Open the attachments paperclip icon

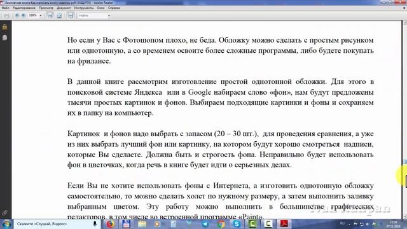pos(4,212)
